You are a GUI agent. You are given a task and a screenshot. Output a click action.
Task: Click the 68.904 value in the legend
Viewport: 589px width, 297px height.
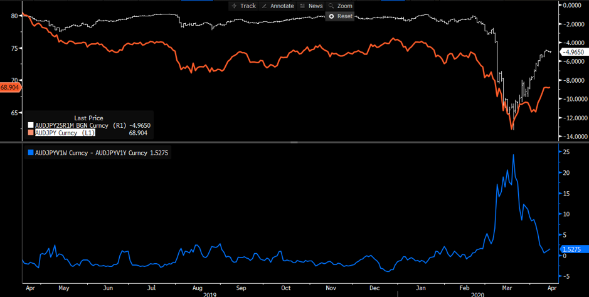pyautogui.click(x=139, y=133)
